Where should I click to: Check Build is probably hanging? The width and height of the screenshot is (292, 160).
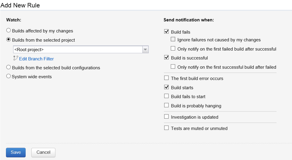coord(166,105)
